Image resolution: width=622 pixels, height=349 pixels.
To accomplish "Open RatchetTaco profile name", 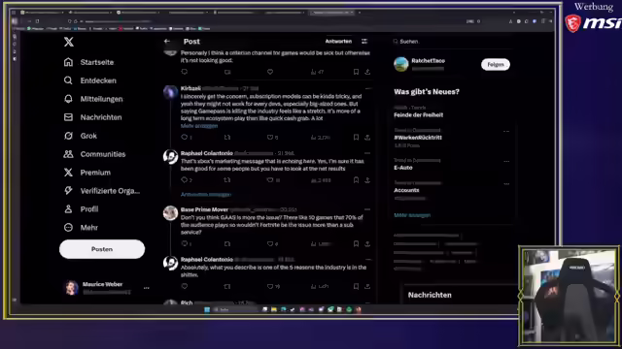I will coord(428,60).
